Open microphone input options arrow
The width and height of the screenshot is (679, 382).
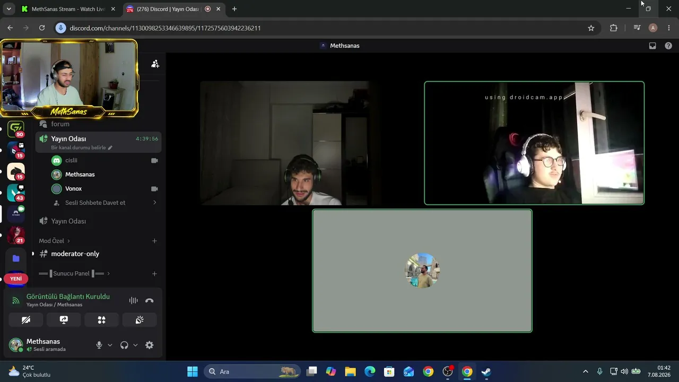tap(110, 345)
